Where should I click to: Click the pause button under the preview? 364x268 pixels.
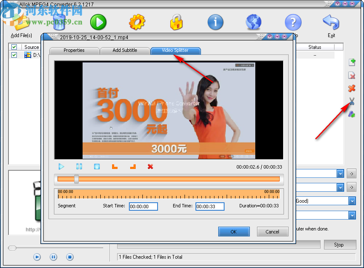click(79, 166)
